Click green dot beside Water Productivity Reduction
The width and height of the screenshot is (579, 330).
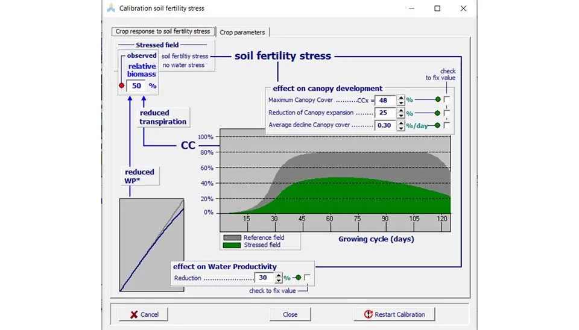[298, 278]
